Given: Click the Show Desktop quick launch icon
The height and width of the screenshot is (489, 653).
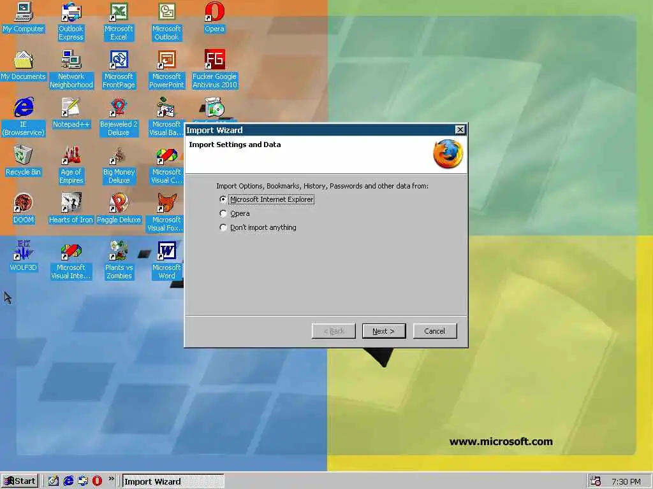Looking at the screenshot, I should click(54, 481).
